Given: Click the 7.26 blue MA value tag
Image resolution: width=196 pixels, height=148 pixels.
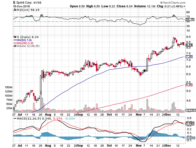Looking at the screenshot, I should [x=189, y=57].
